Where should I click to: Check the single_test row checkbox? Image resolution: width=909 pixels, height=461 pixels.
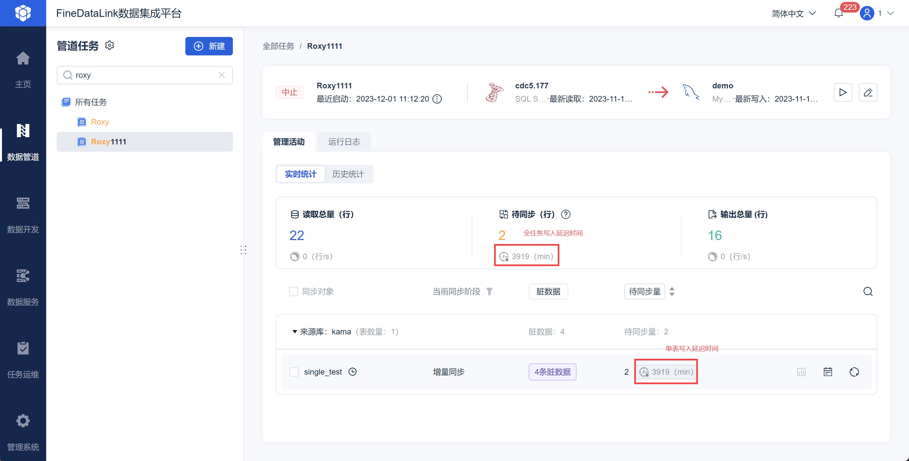click(x=294, y=372)
